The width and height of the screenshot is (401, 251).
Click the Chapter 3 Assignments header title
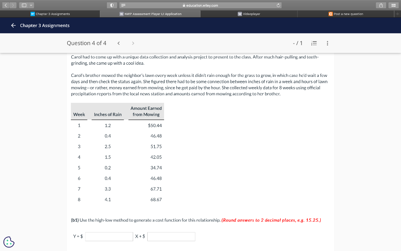tap(45, 25)
